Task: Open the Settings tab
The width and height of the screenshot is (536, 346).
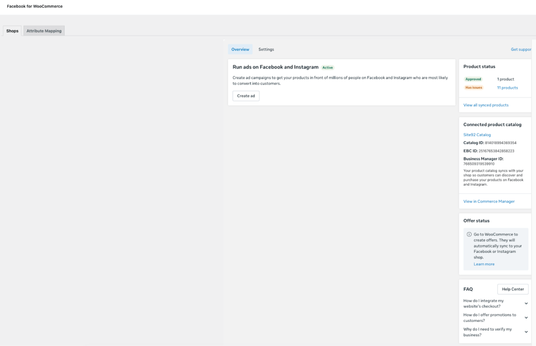Action: point(266,49)
